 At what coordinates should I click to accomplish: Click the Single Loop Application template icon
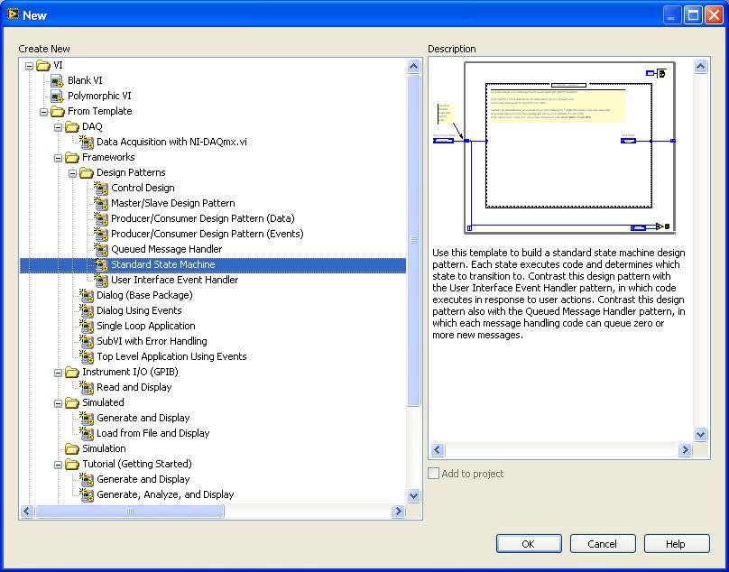86,326
